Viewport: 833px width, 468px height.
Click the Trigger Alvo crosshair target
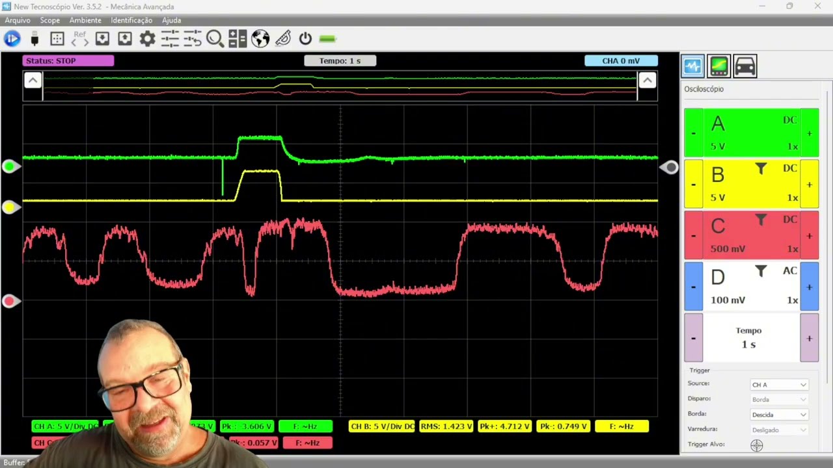tap(756, 445)
